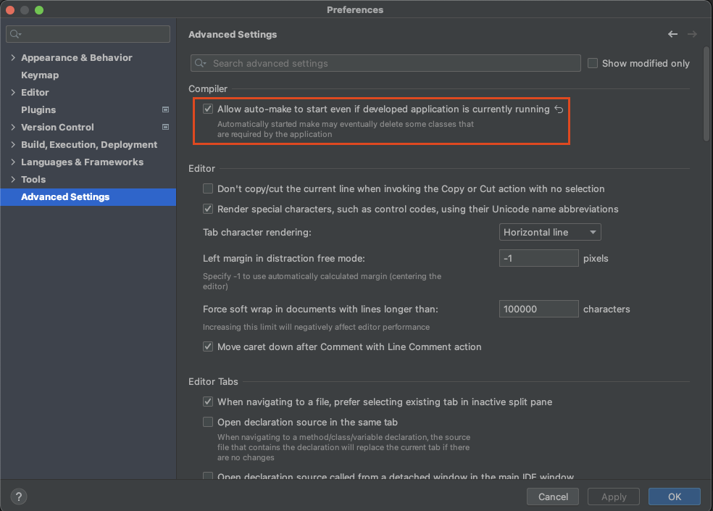Select Plugins in settings tree
The width and height of the screenshot is (713, 511).
pyautogui.click(x=38, y=109)
